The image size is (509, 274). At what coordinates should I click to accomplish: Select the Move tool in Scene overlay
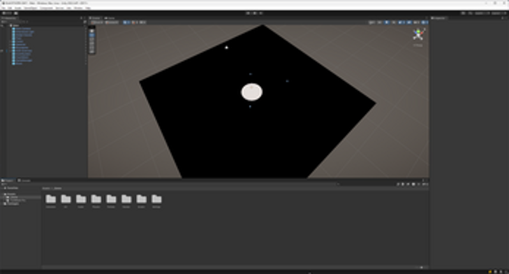click(92, 35)
